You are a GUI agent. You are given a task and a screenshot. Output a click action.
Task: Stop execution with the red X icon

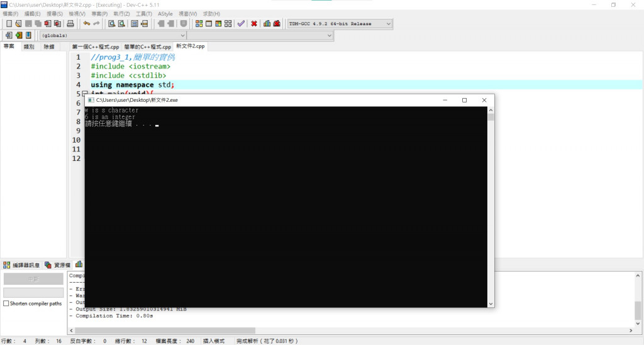(x=254, y=24)
